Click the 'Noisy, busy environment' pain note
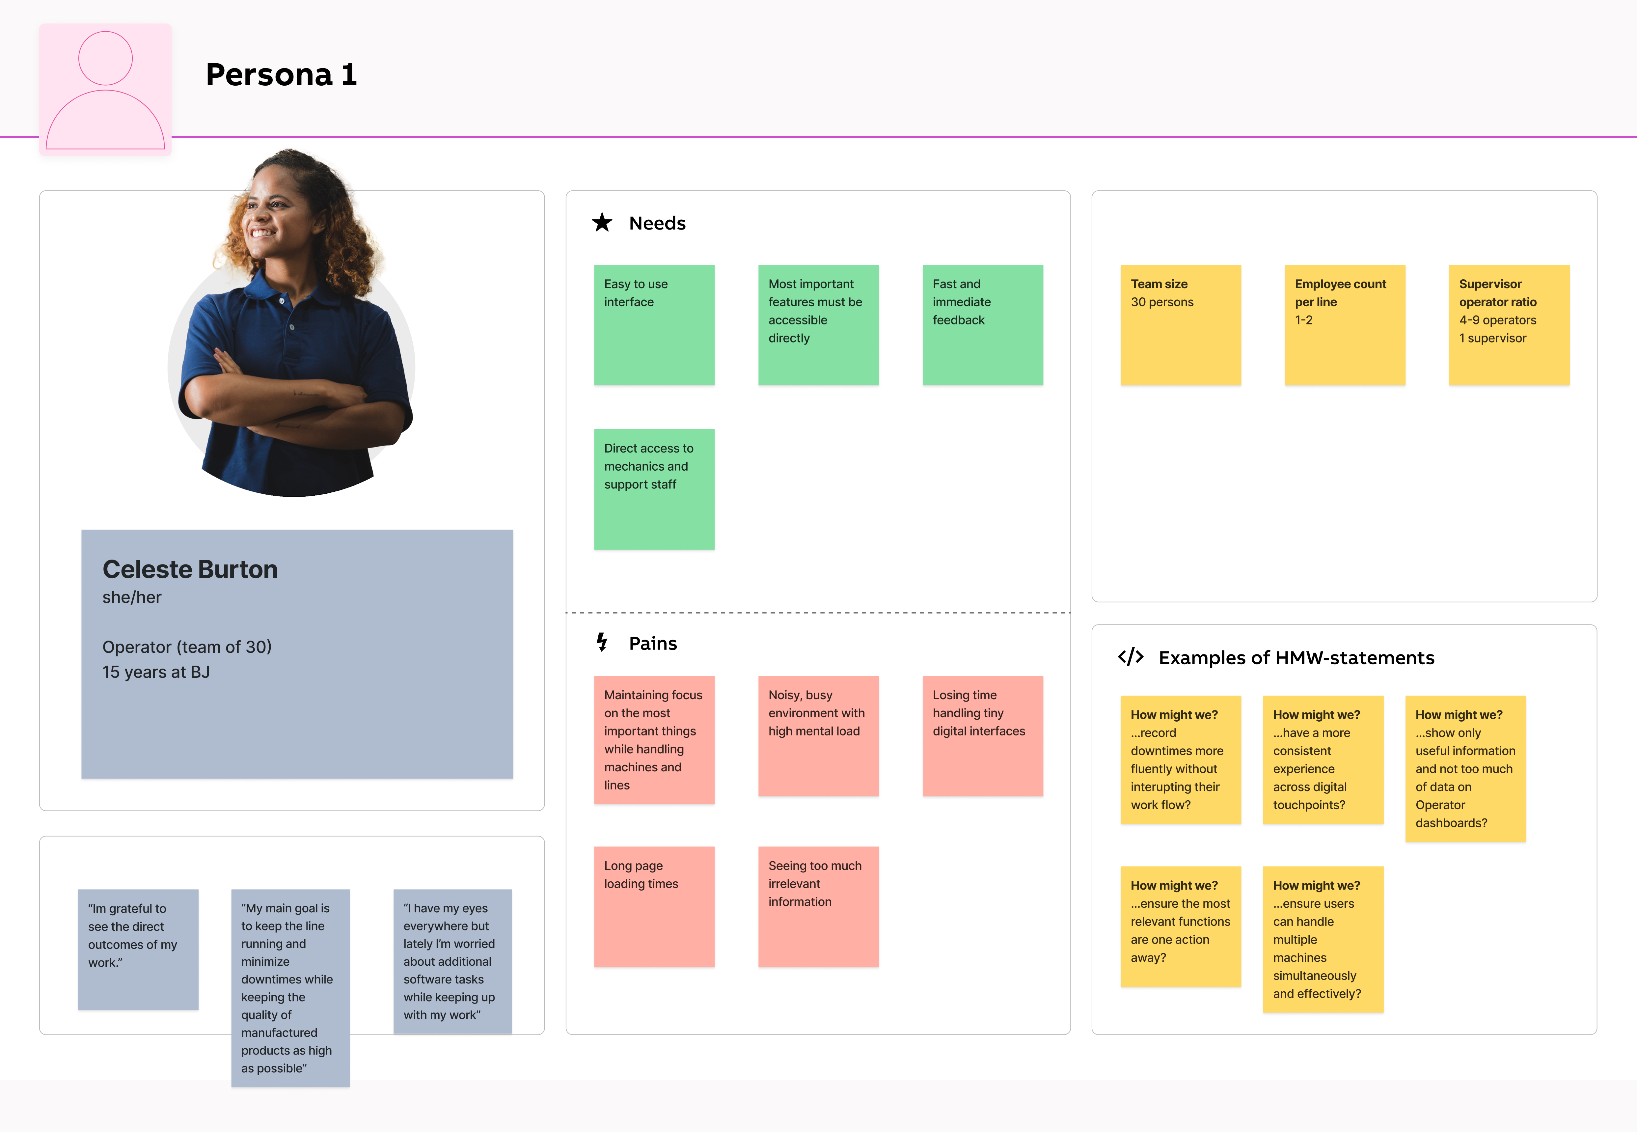Screen dimensions: 1637x1132 point(818,735)
